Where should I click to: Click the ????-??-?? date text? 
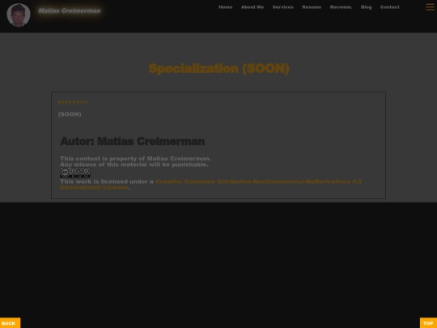click(73, 103)
